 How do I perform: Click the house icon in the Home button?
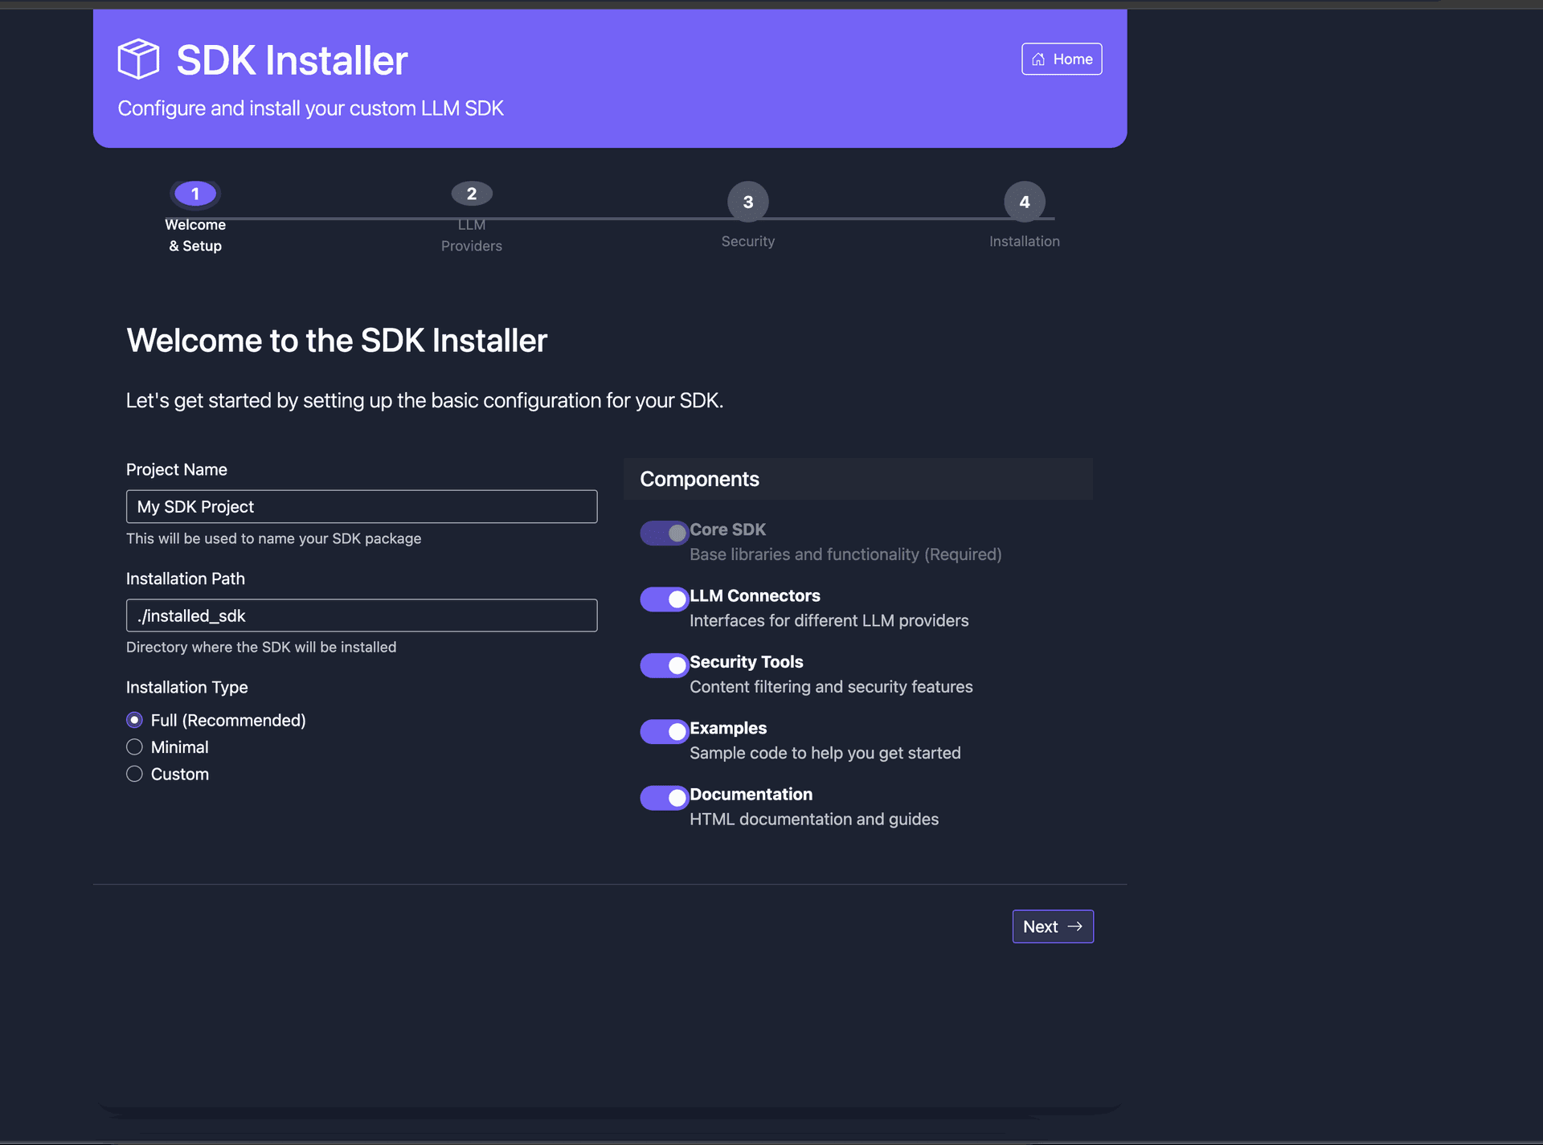(1038, 59)
